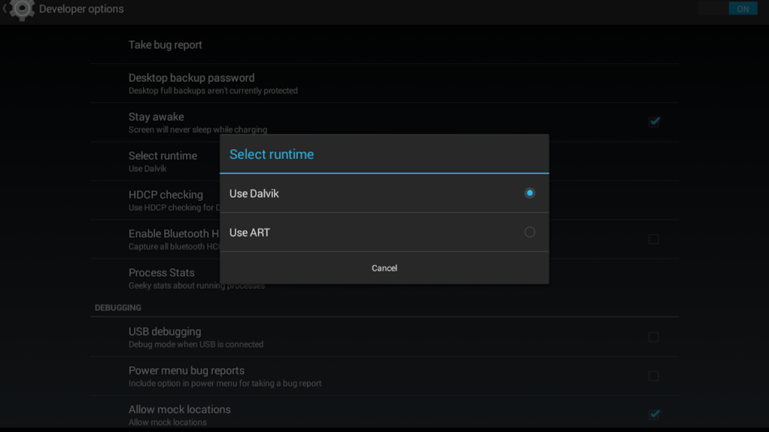Viewport: 769px width, 432px height.
Task: Click the Select runtime dialog title
Action: (272, 154)
